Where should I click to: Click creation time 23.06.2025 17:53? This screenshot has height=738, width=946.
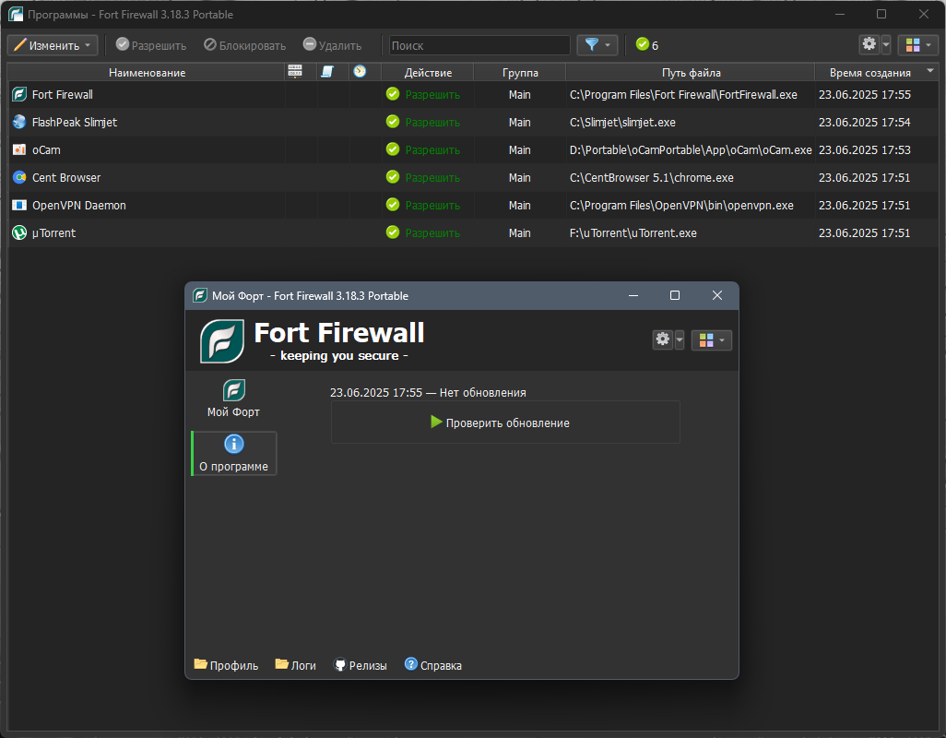(x=865, y=150)
